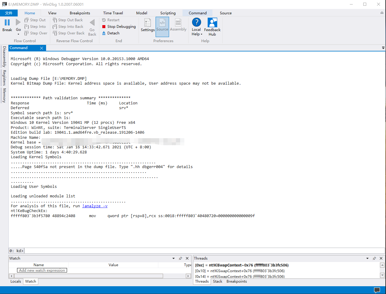Toggle Source mode preference
This screenshot has width=386, height=294.
162,27
